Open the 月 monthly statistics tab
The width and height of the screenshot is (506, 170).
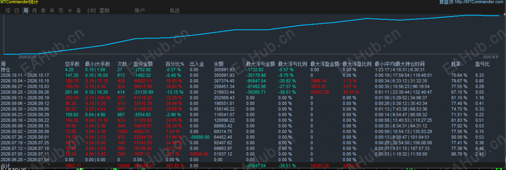34,11
